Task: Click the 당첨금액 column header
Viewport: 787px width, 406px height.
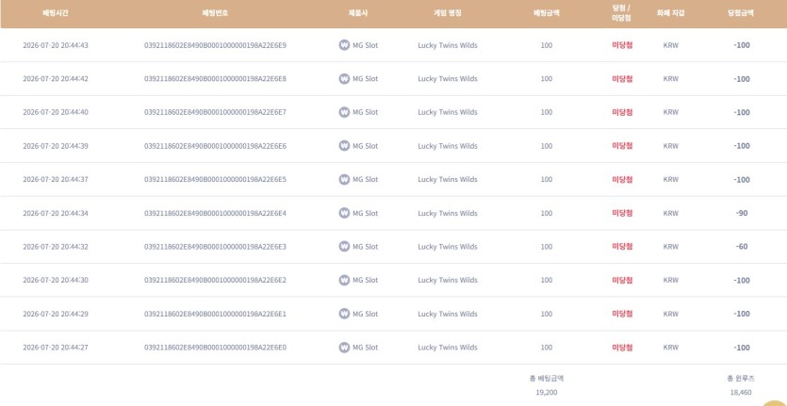Action: click(741, 13)
